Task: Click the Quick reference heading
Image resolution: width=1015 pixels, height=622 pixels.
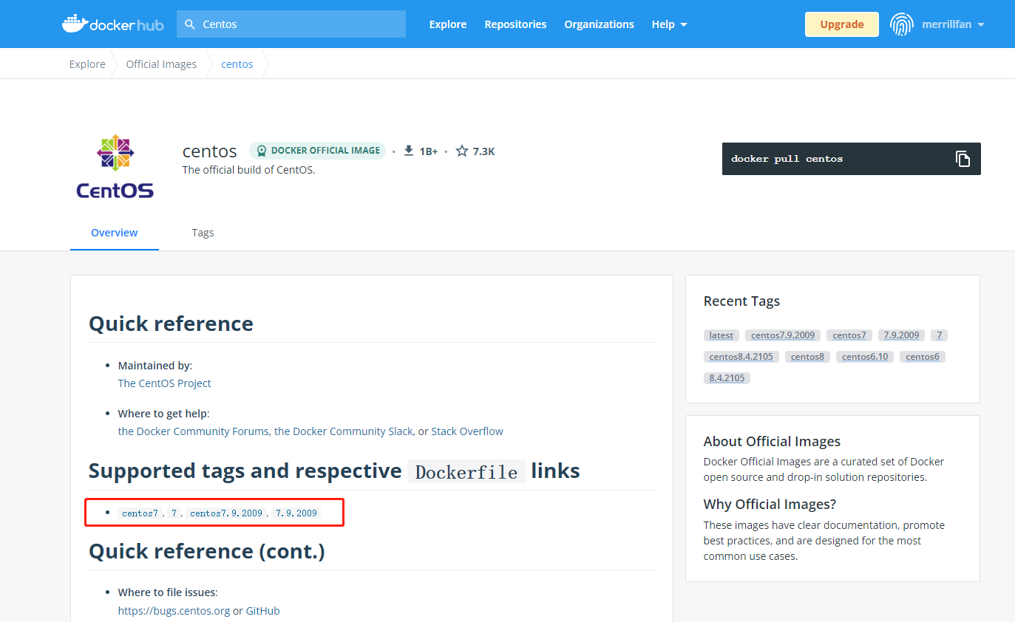Action: [171, 324]
